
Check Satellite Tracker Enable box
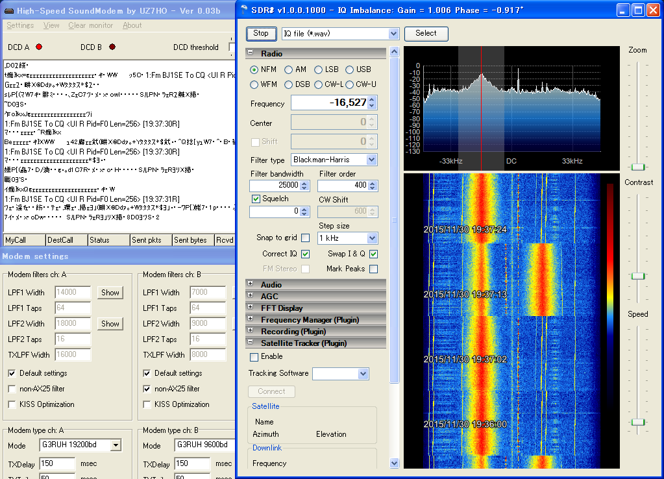coord(254,357)
